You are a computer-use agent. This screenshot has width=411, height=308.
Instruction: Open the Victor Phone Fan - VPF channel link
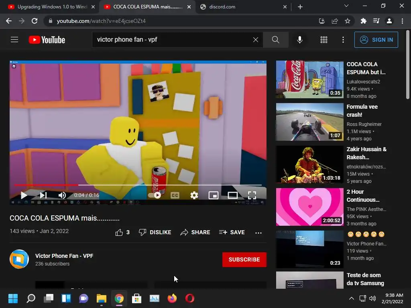[x=64, y=256]
